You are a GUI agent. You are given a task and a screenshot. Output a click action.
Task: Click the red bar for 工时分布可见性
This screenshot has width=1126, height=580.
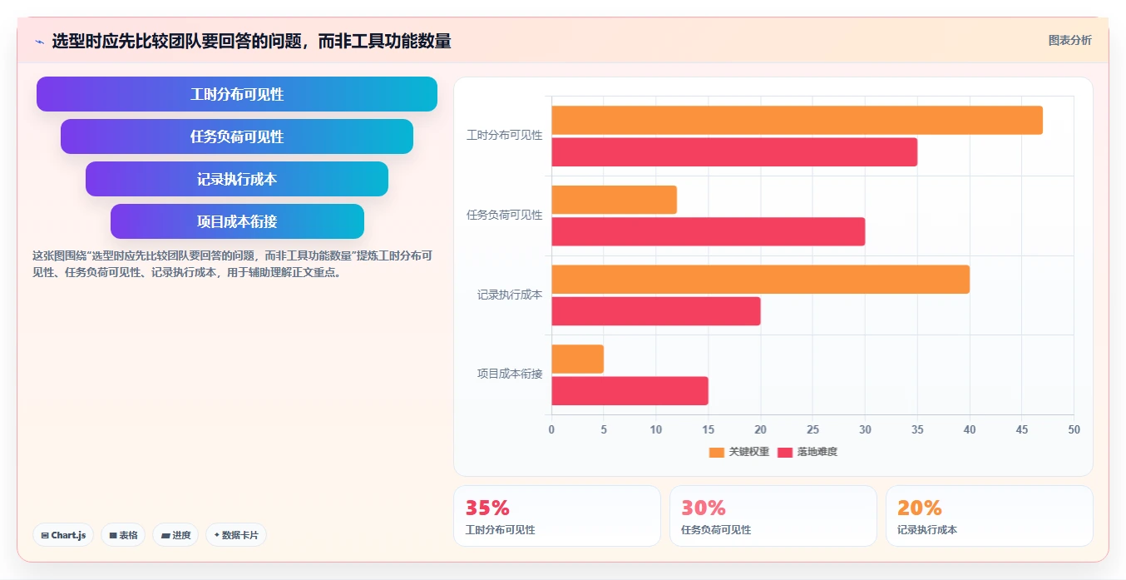(734, 152)
